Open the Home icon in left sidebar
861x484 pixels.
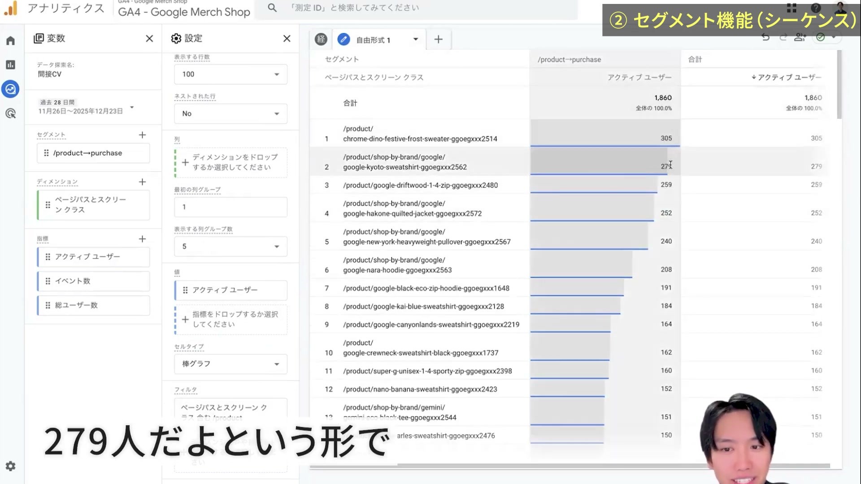point(10,41)
